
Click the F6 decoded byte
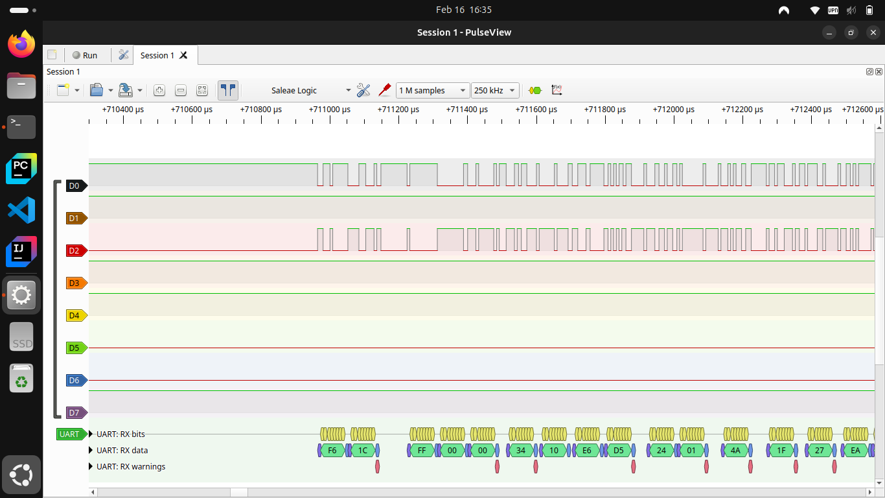coord(332,450)
